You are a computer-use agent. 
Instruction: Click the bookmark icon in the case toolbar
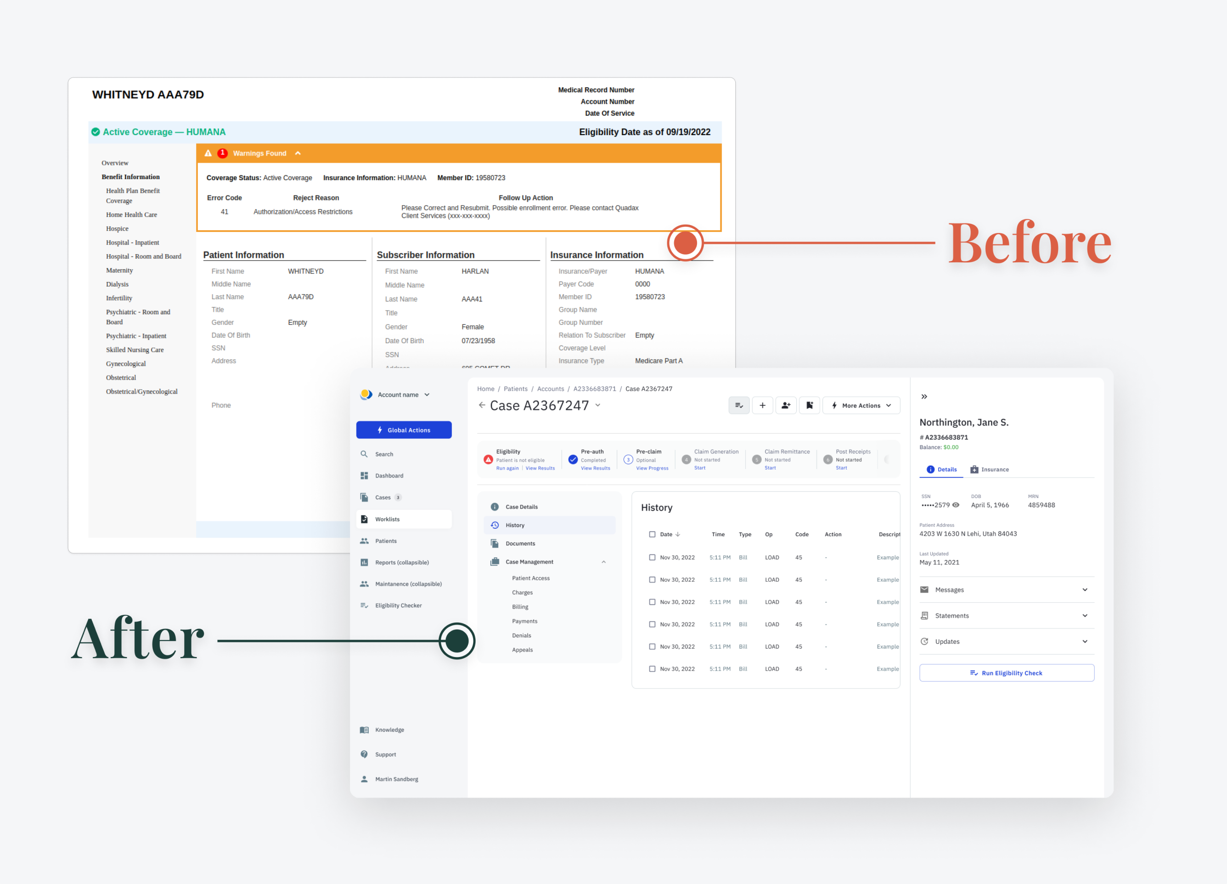tap(809, 405)
